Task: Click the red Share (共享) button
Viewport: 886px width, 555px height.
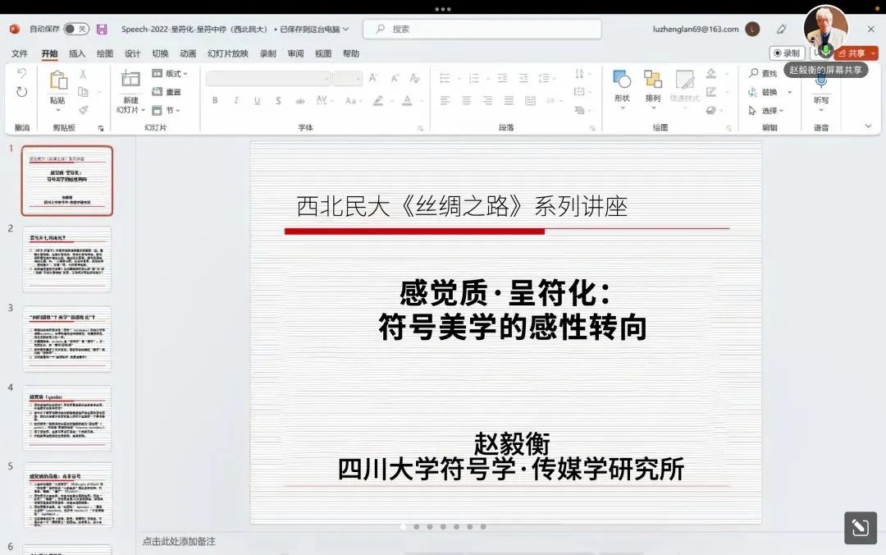Action: 857,53
